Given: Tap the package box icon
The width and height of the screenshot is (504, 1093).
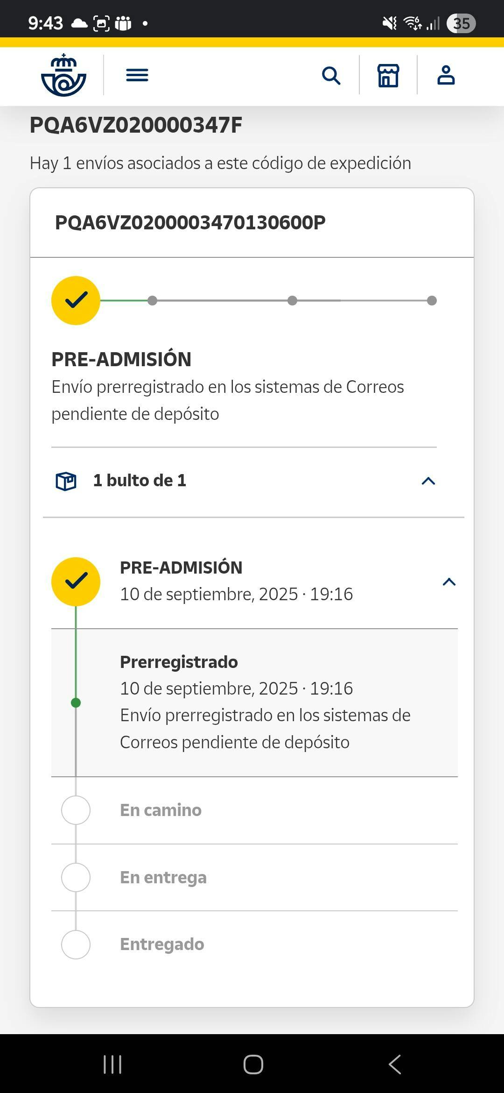Looking at the screenshot, I should click(66, 481).
